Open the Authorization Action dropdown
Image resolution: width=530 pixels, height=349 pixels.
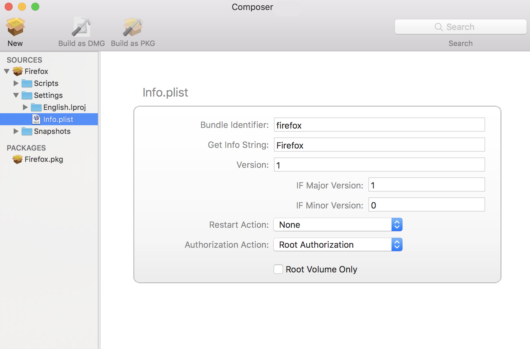tap(338, 245)
